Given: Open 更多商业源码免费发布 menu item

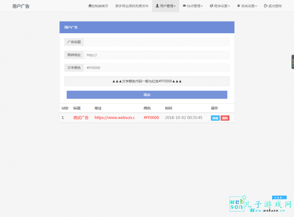Looking at the screenshot, I should tap(131, 6).
